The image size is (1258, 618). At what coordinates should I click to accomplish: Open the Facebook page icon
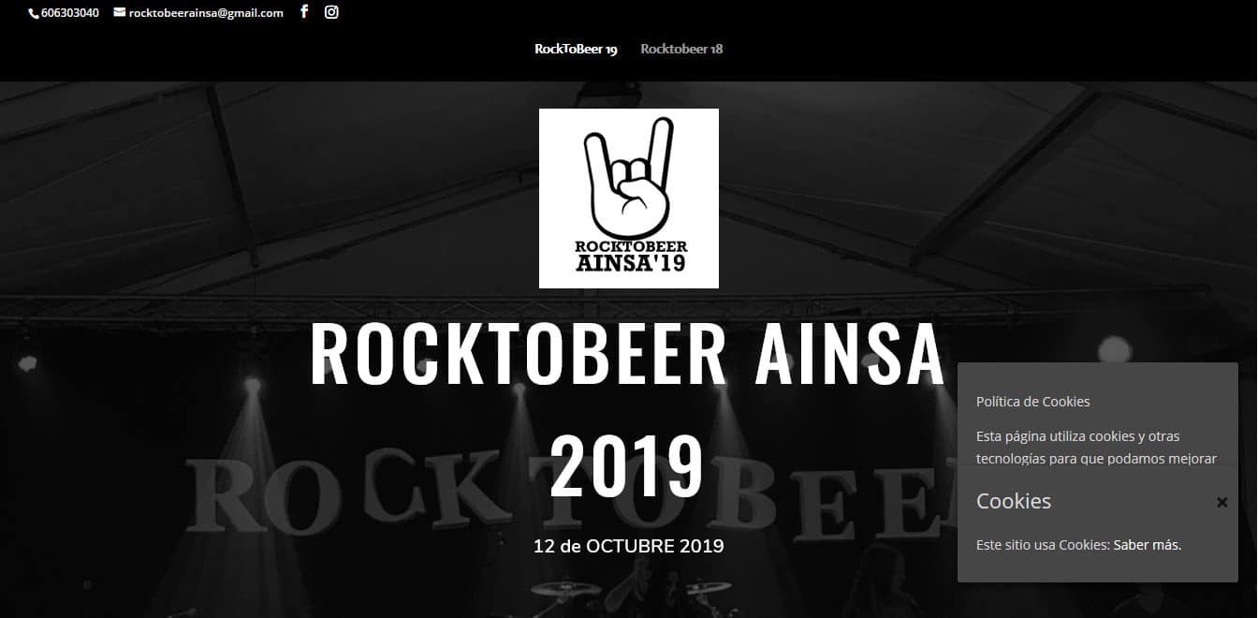tap(304, 12)
